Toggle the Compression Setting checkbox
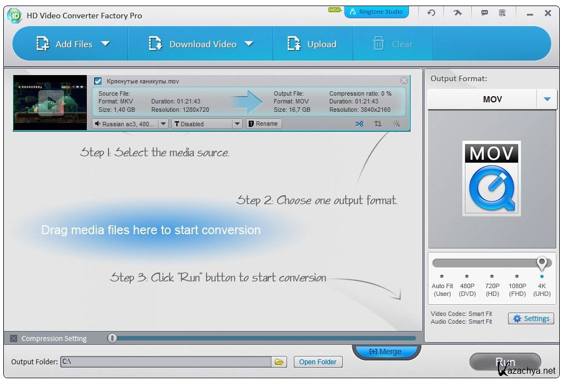 [x=14, y=338]
